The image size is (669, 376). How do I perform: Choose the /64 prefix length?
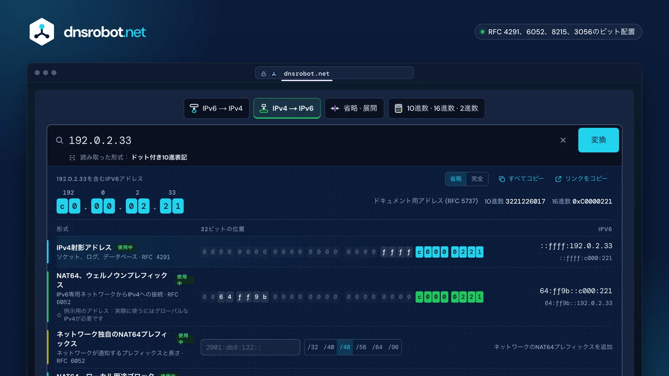[377, 347]
